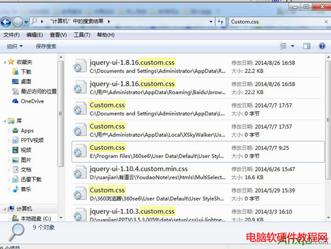Open the PPTV视频 library
Image resolution: width=331 pixels, height=249 pixels.
click(x=28, y=140)
